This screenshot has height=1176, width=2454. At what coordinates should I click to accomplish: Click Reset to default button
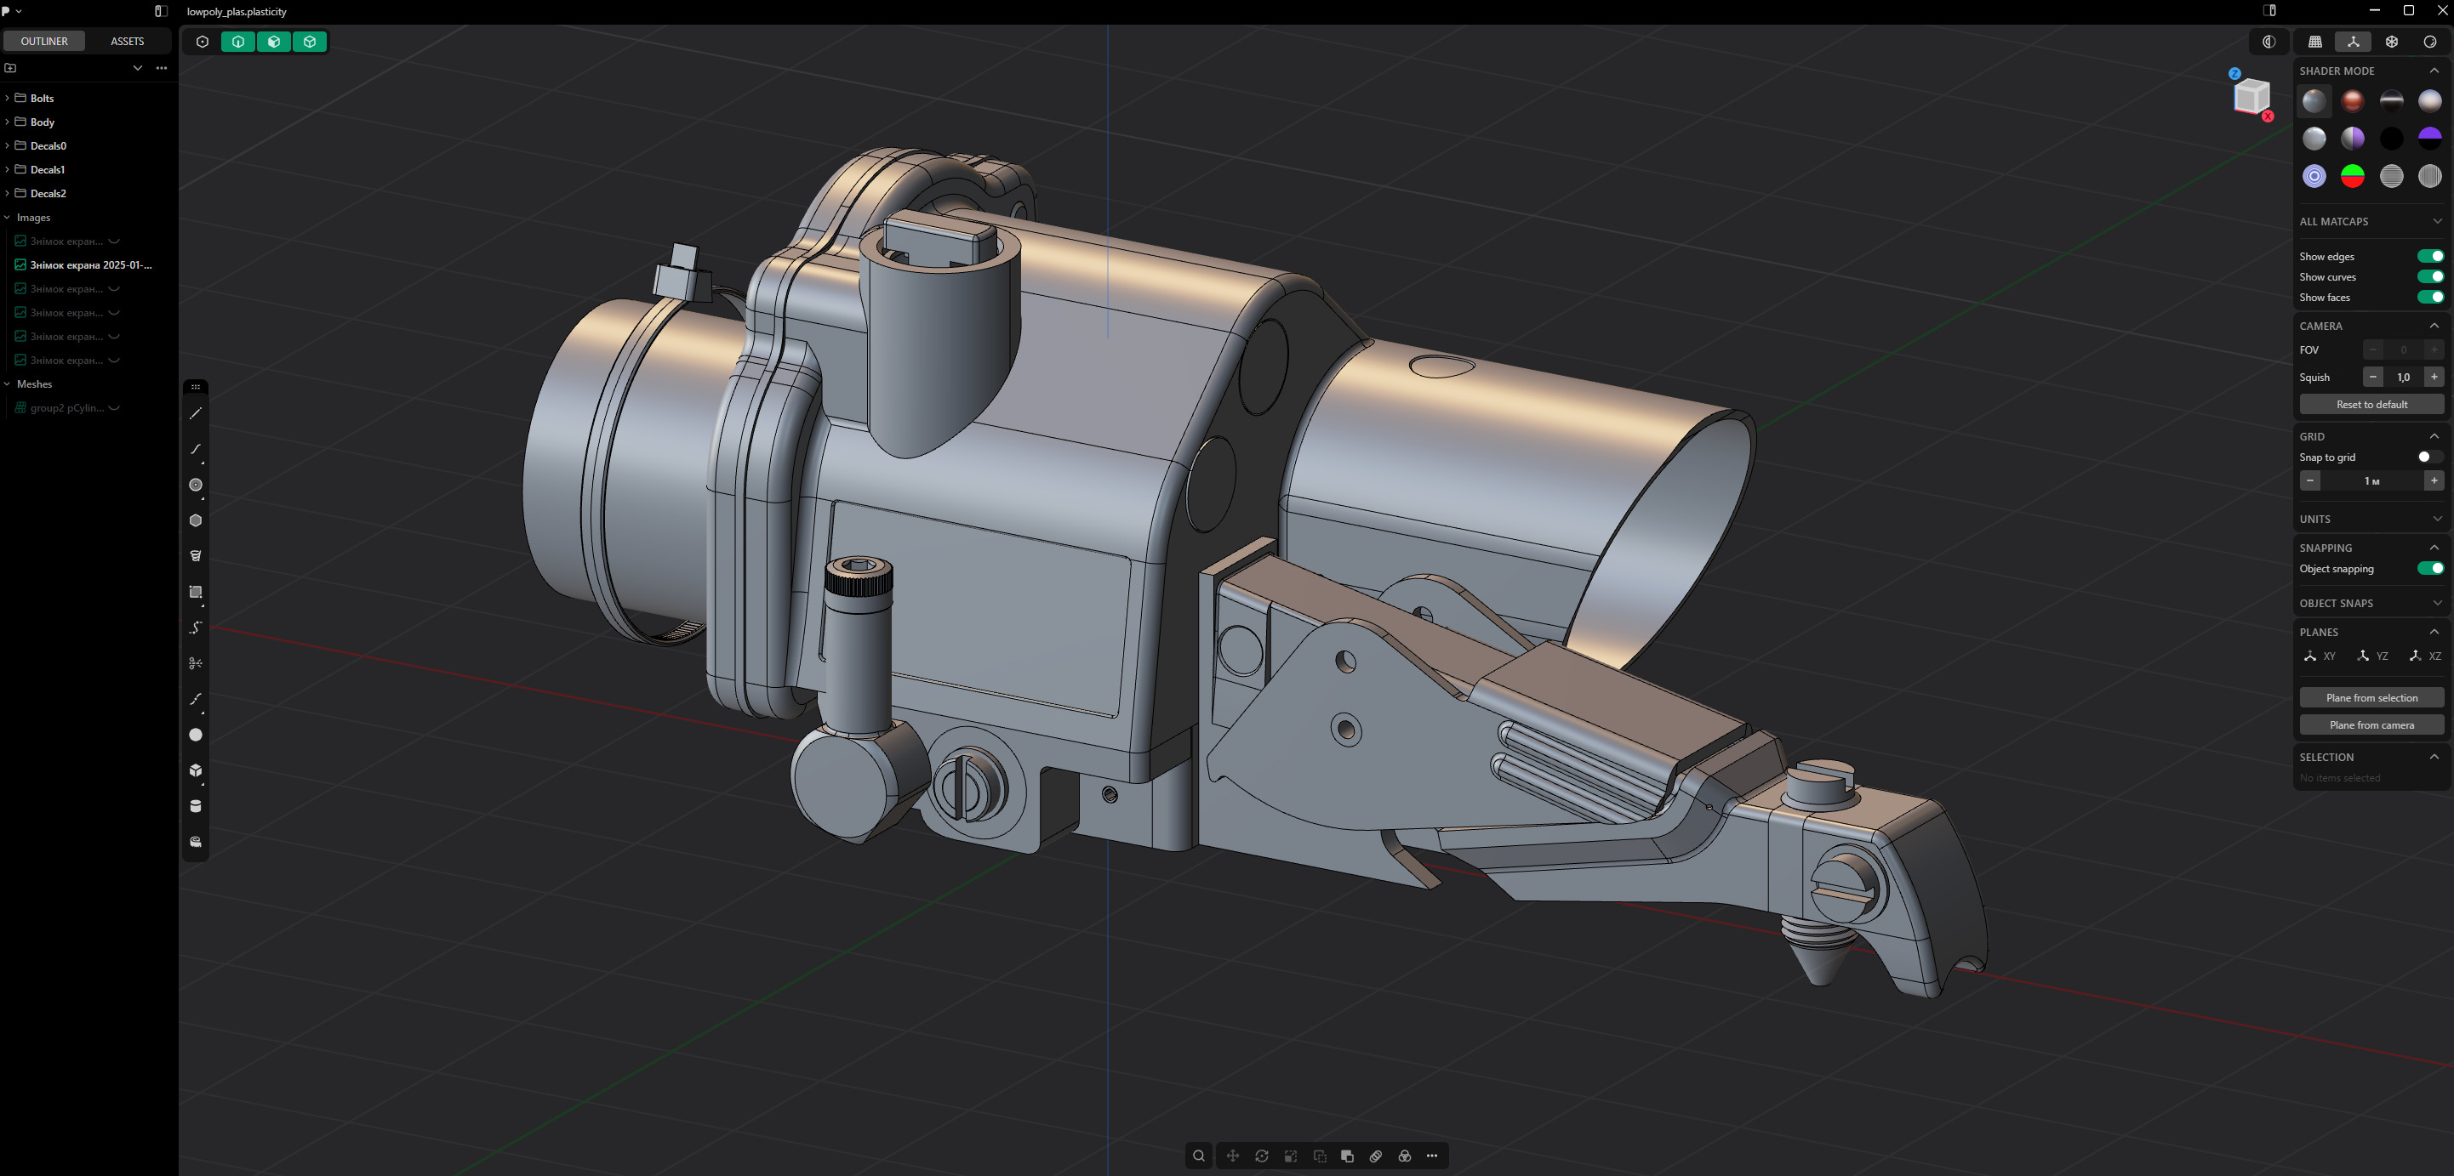coord(2371,405)
